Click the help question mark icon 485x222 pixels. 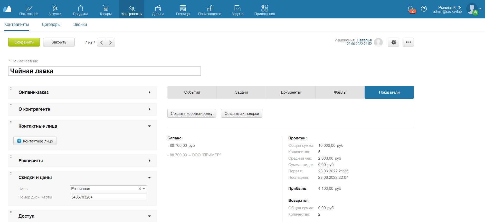[x=424, y=9]
